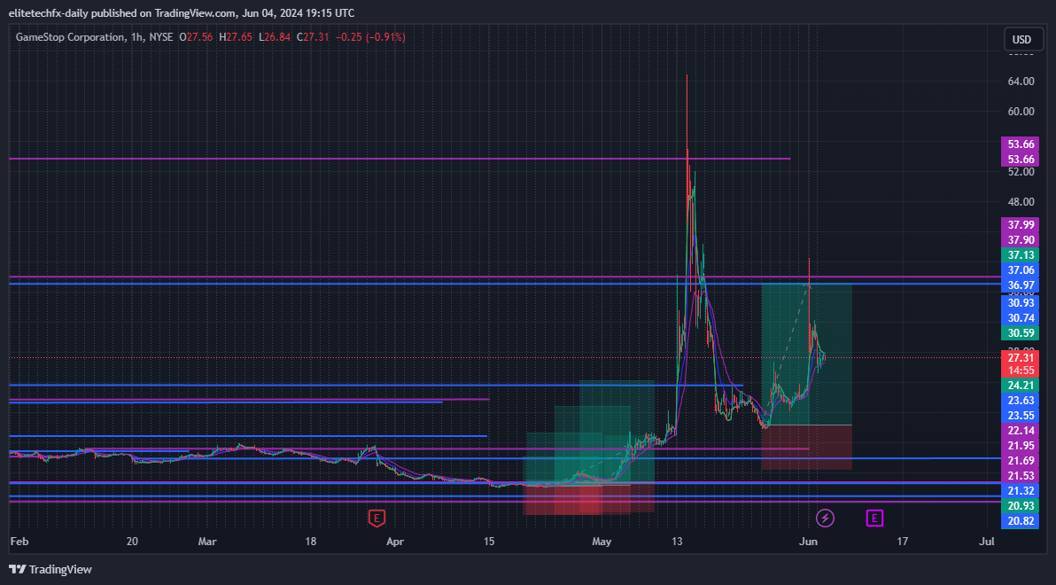Click the May date on time axis
Image resolution: width=1056 pixels, height=585 pixels.
[602, 542]
